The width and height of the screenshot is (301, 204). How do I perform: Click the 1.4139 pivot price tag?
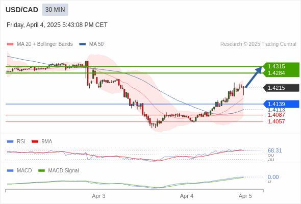coord(282,104)
